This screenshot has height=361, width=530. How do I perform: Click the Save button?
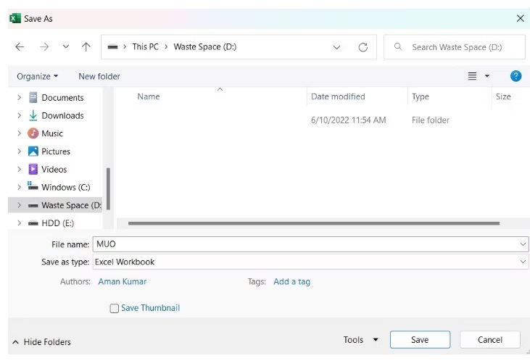coord(420,340)
